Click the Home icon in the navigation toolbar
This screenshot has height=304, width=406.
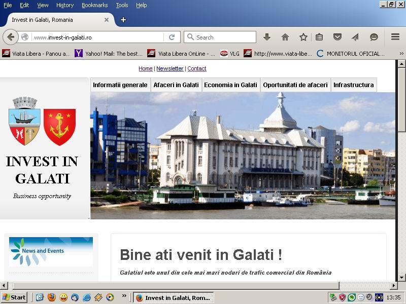(285, 37)
